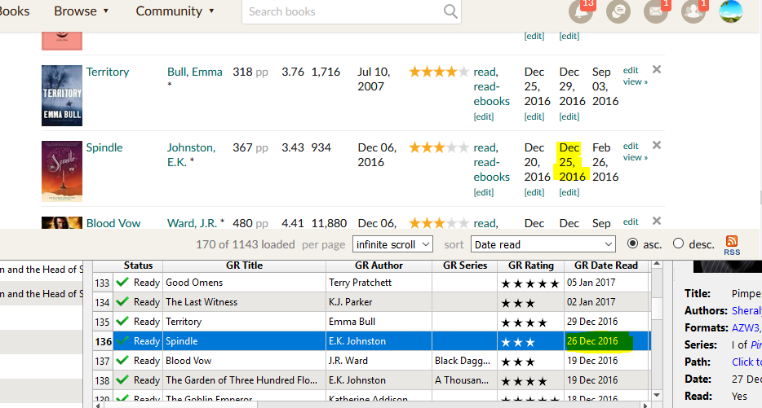Select descending sort order
Image resolution: width=762 pixels, height=408 pixels.
tap(679, 243)
